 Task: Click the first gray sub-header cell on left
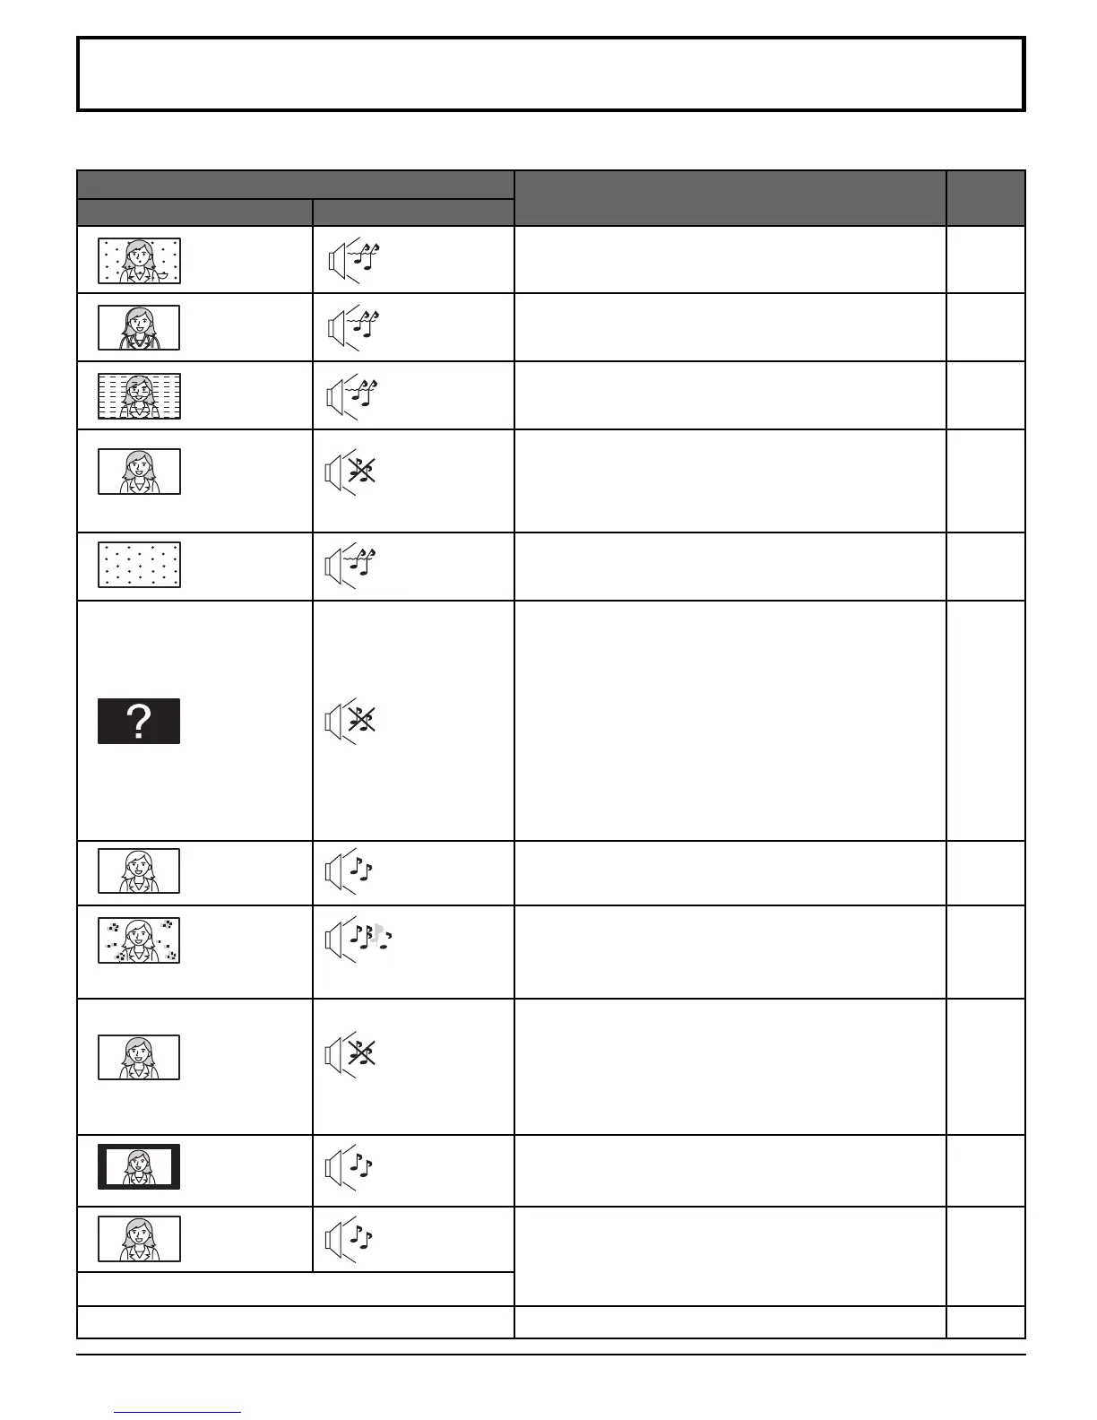194,212
